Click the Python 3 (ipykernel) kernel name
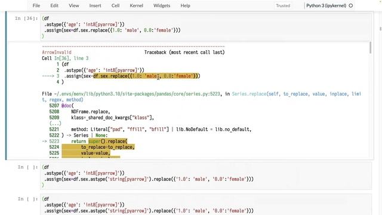382x215 pixels. coord(326,5)
